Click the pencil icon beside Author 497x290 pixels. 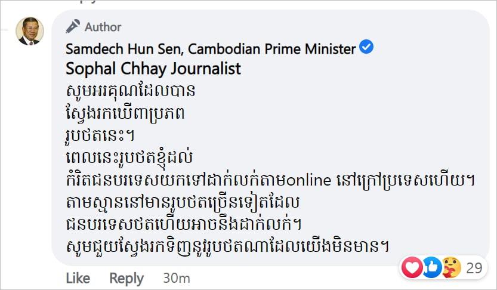point(73,27)
